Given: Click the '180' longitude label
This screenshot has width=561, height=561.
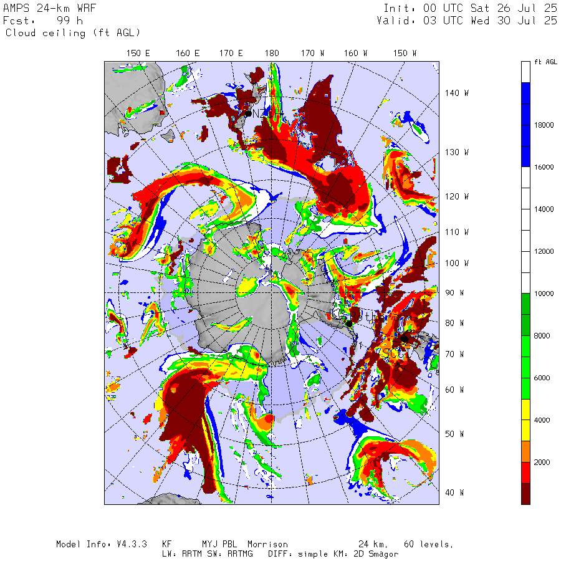Looking at the screenshot, I should 272,54.
